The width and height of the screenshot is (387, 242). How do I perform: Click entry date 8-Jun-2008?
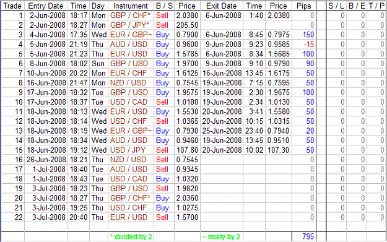(48, 64)
